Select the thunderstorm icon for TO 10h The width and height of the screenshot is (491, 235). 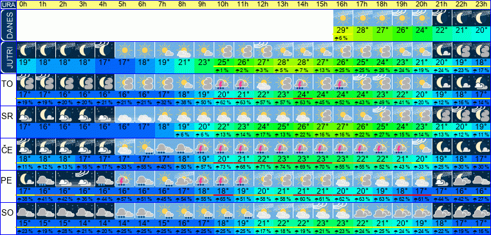[224, 82]
